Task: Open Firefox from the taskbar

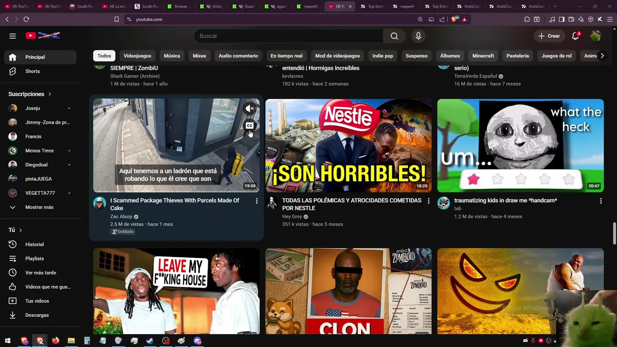Action: pyautogui.click(x=55, y=341)
